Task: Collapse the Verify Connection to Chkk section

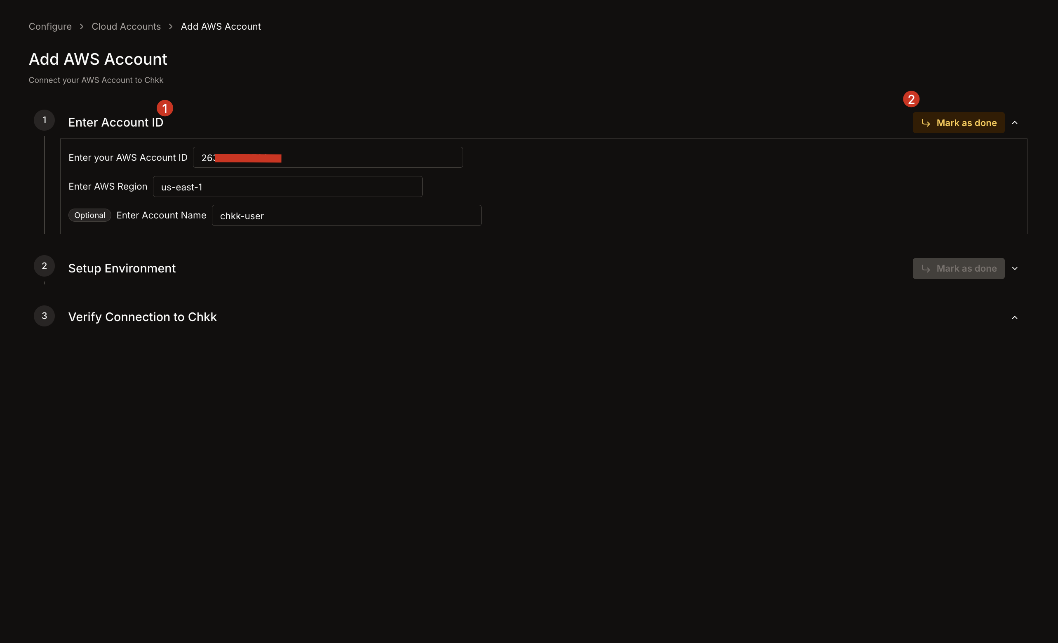Action: (1015, 317)
